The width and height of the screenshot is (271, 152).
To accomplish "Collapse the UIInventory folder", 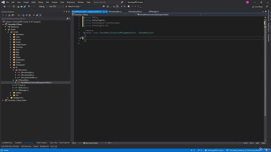I will [x=13, y=70].
